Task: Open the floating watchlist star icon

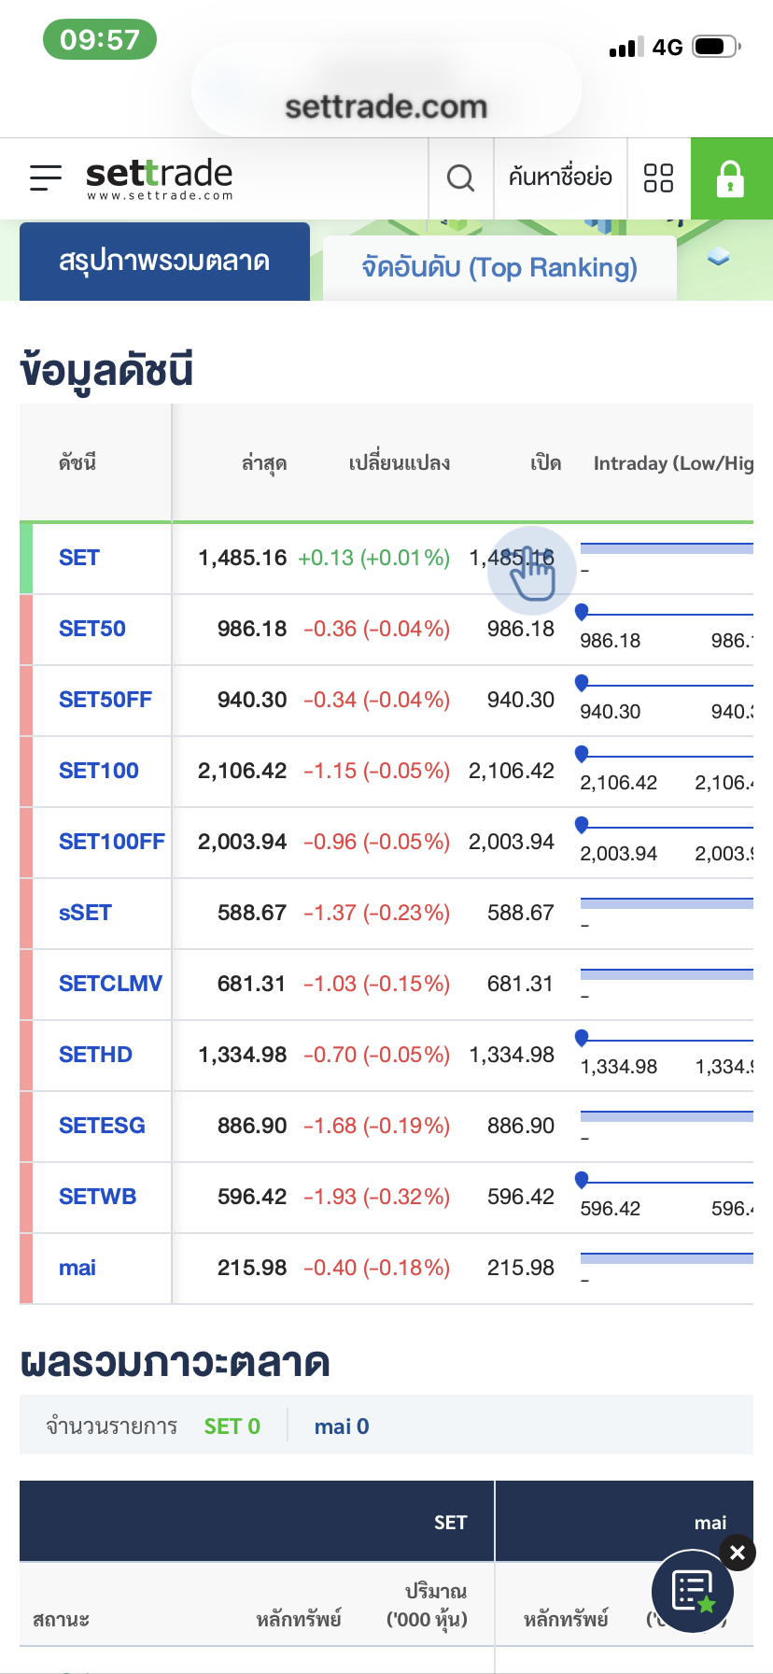Action: click(693, 1592)
